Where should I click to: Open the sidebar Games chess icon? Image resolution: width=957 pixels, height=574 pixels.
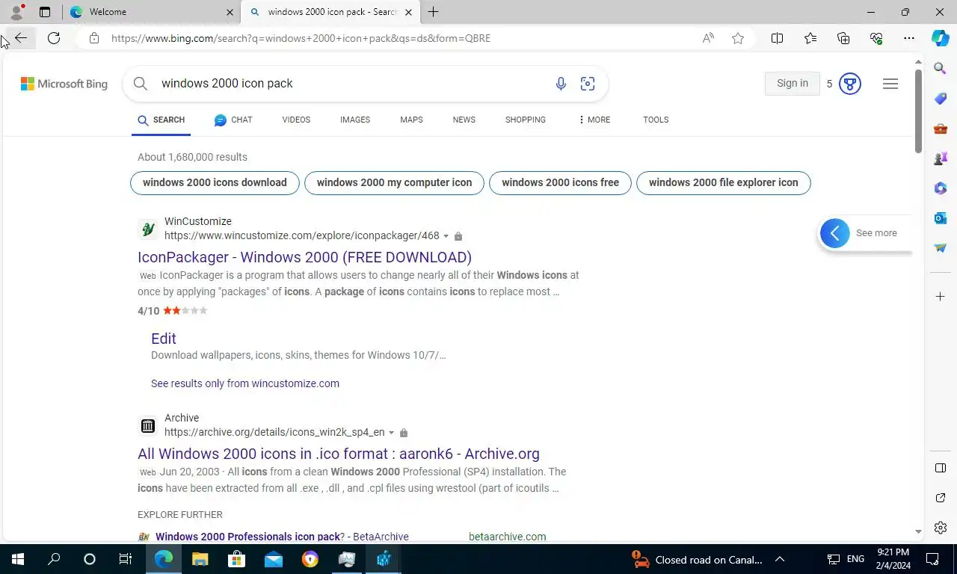pos(941,158)
